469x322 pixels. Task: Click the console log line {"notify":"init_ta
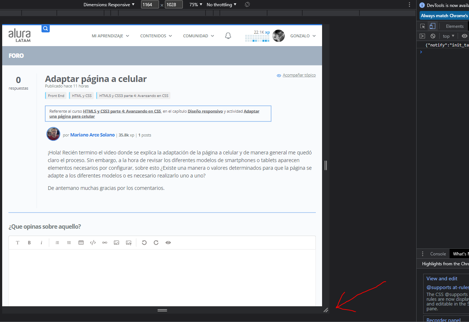[x=447, y=45]
